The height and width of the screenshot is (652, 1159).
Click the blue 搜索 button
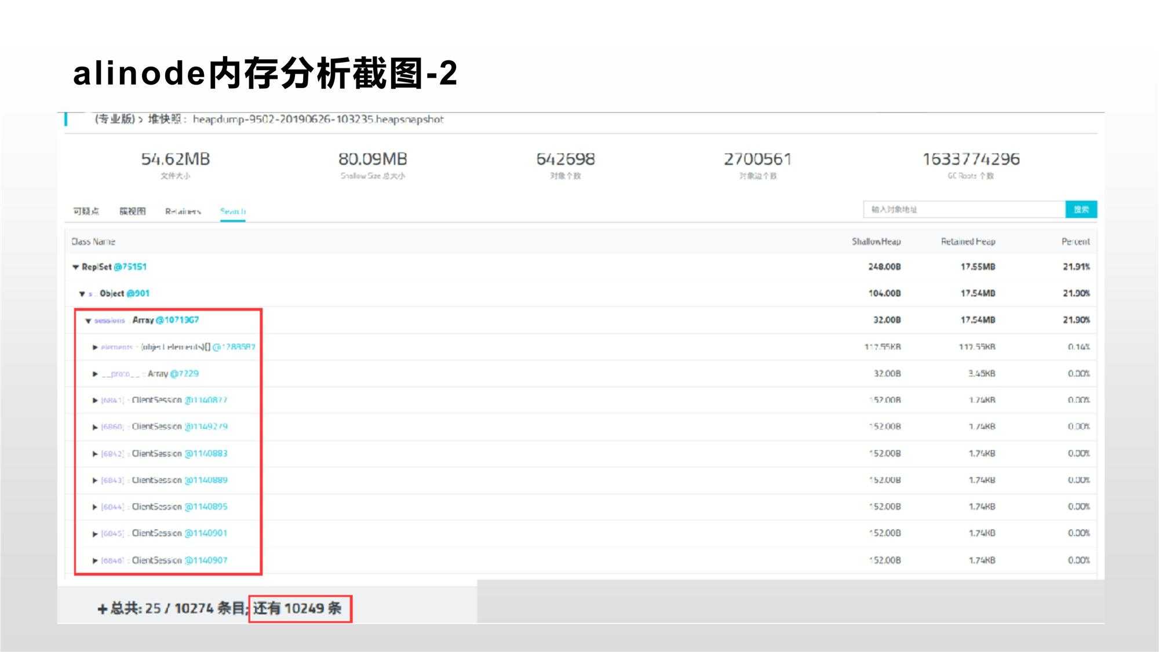[x=1081, y=209]
